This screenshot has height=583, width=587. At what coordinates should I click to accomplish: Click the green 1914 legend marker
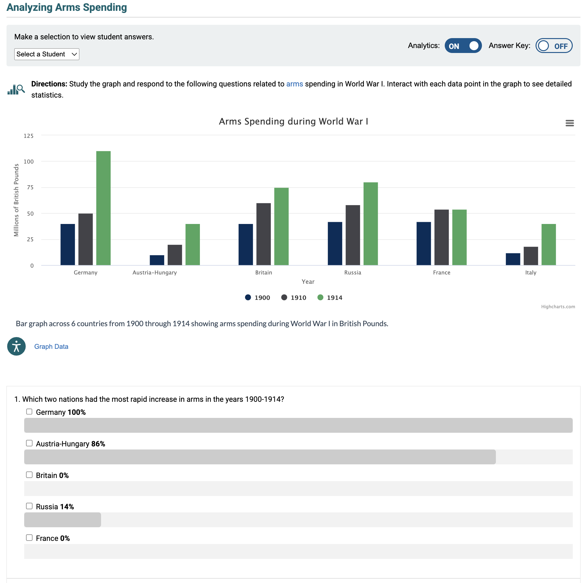[321, 297]
